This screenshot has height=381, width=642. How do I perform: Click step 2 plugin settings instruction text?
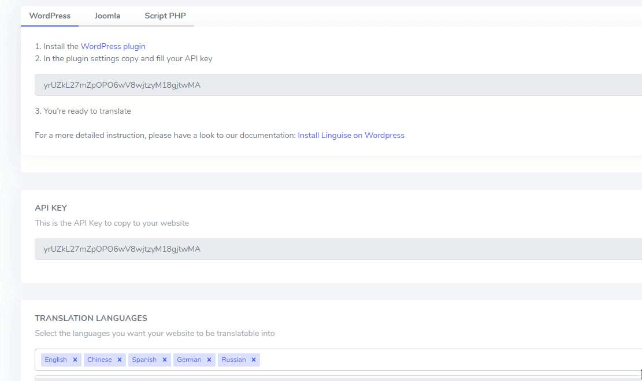[124, 58]
